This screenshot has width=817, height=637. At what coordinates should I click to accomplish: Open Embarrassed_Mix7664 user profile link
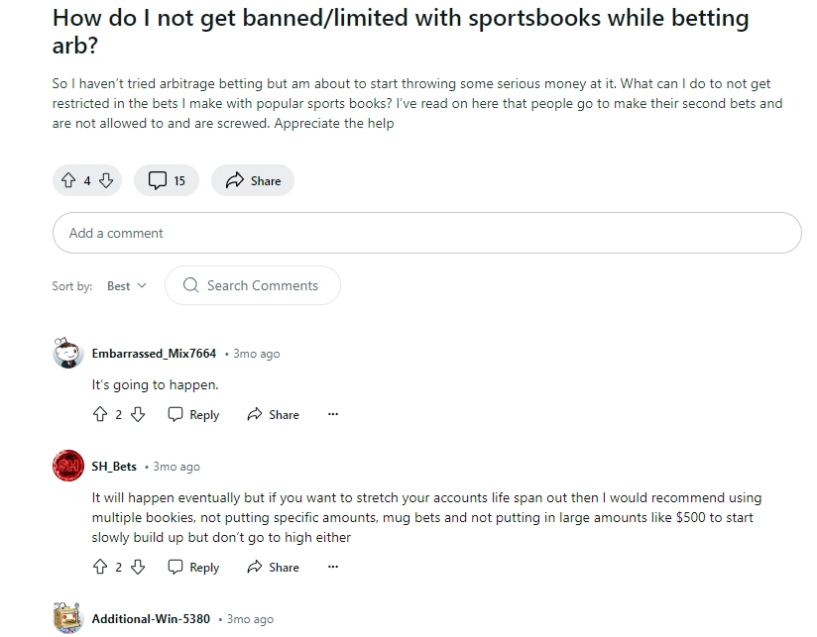click(154, 354)
